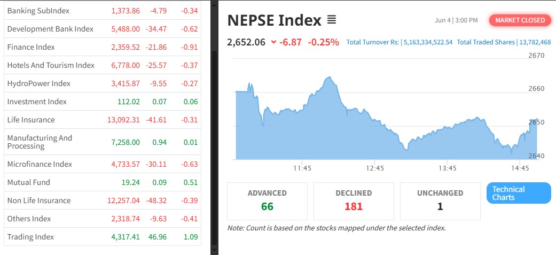Viewport: 556px width, 255px height.
Task: Select Investment Index row
Action: 37,102
